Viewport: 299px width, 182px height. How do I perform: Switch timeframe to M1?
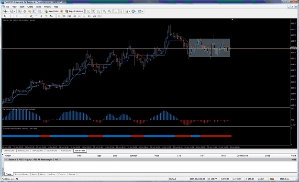(59, 16)
